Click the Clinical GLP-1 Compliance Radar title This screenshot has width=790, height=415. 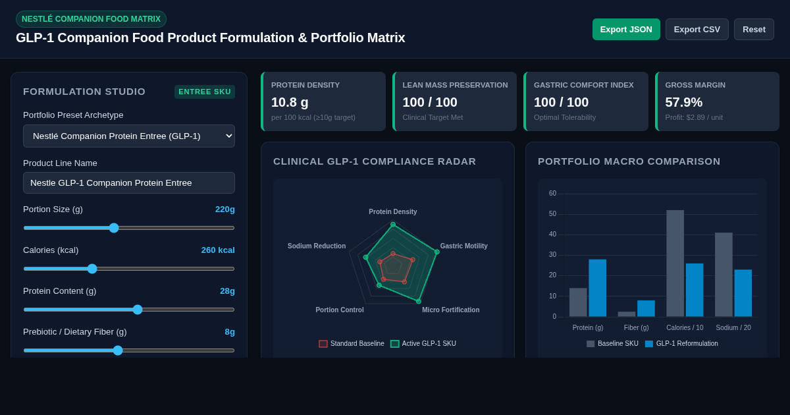point(375,161)
